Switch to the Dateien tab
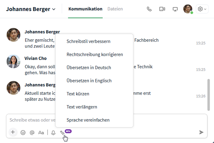This screenshot has width=214, height=143. (x=115, y=9)
